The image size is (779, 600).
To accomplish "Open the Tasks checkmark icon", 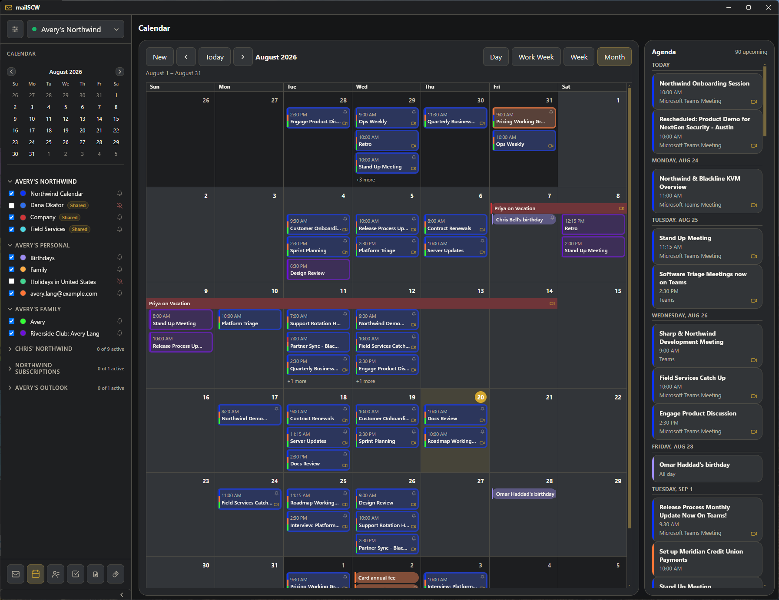I will pyautogui.click(x=76, y=574).
